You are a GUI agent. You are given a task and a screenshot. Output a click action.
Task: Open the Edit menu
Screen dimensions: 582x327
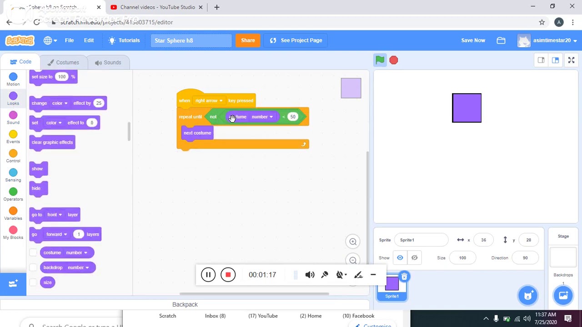point(89,40)
